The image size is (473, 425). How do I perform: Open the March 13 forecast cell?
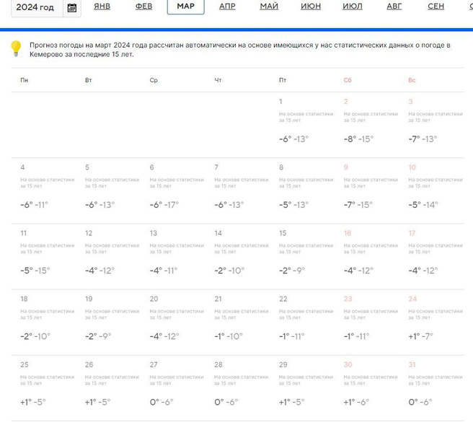(x=177, y=255)
